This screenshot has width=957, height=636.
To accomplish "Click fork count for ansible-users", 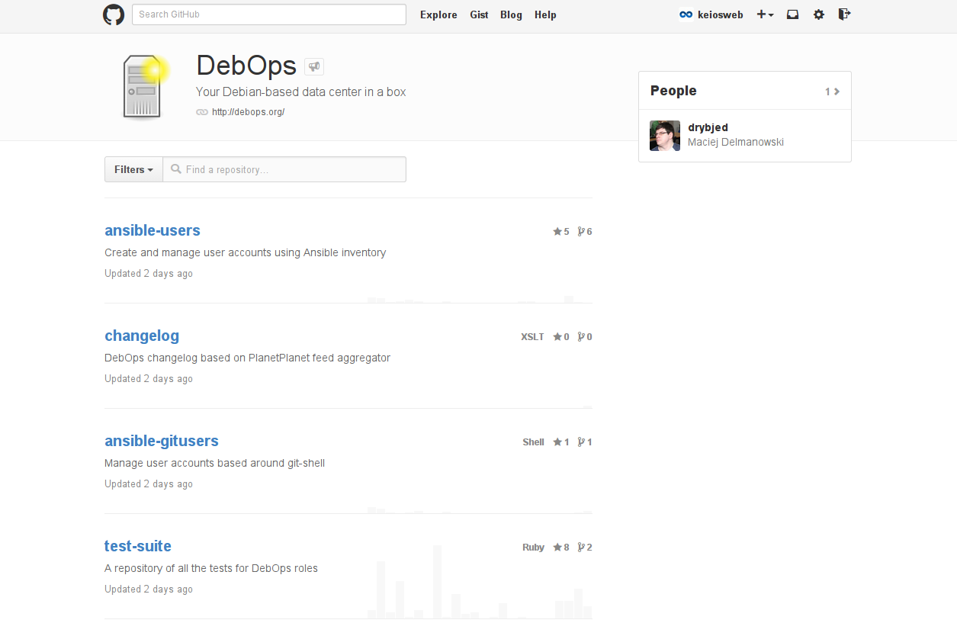I will pyautogui.click(x=585, y=232).
